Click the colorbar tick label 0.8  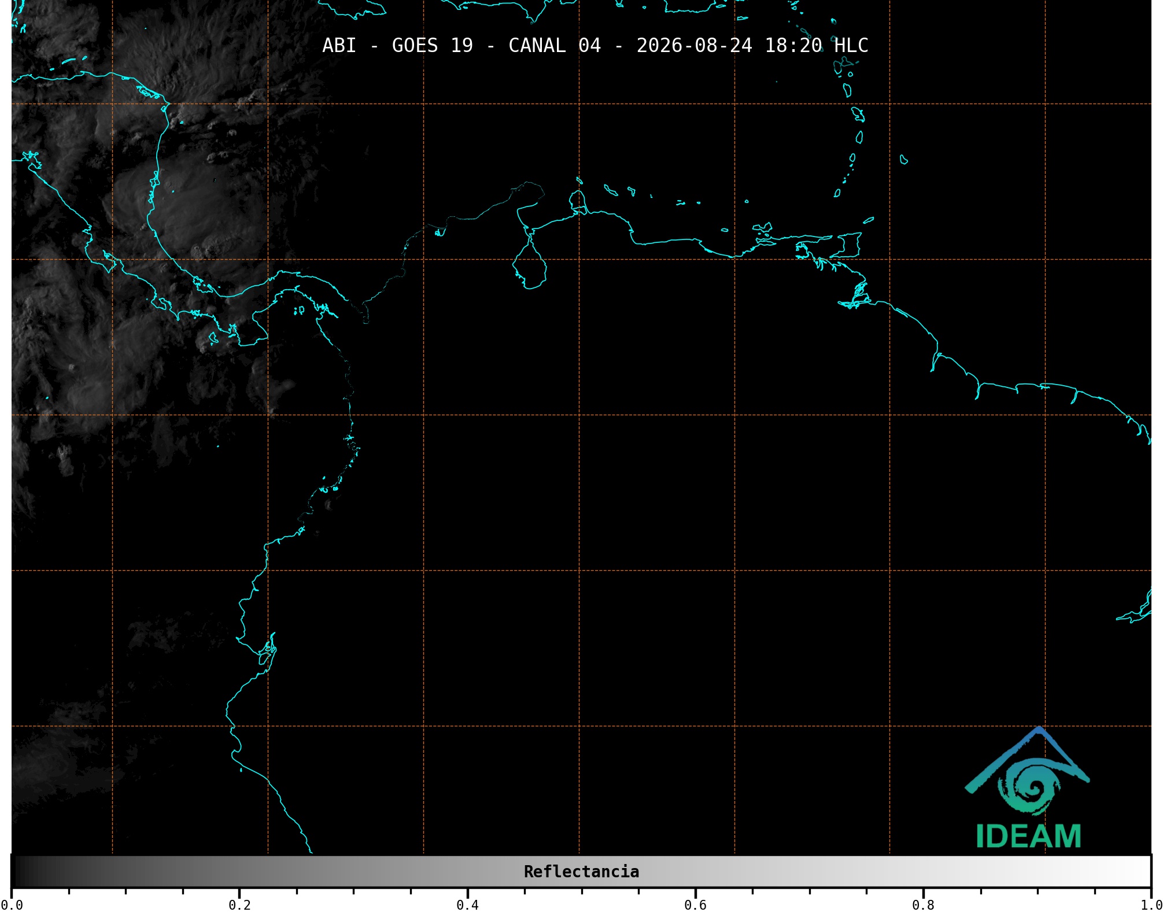click(923, 905)
